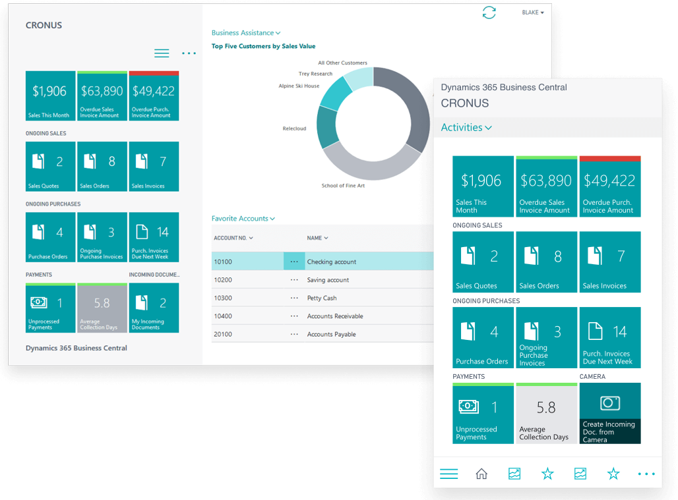Open row actions dots for Accounts Receivable

click(x=294, y=316)
